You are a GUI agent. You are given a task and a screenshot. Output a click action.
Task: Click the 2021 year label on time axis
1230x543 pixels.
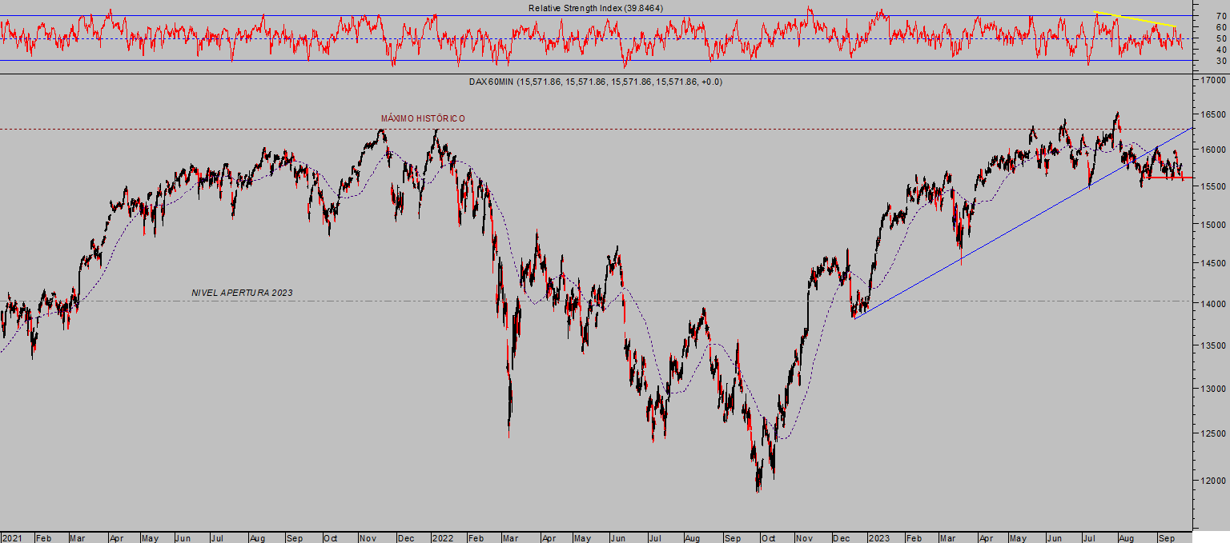tap(10, 537)
